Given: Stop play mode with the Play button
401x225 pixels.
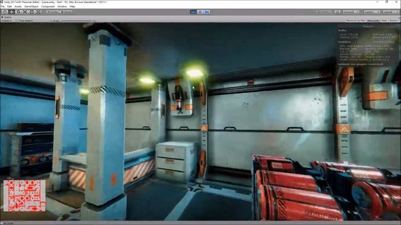Looking at the screenshot, I should 194,12.
